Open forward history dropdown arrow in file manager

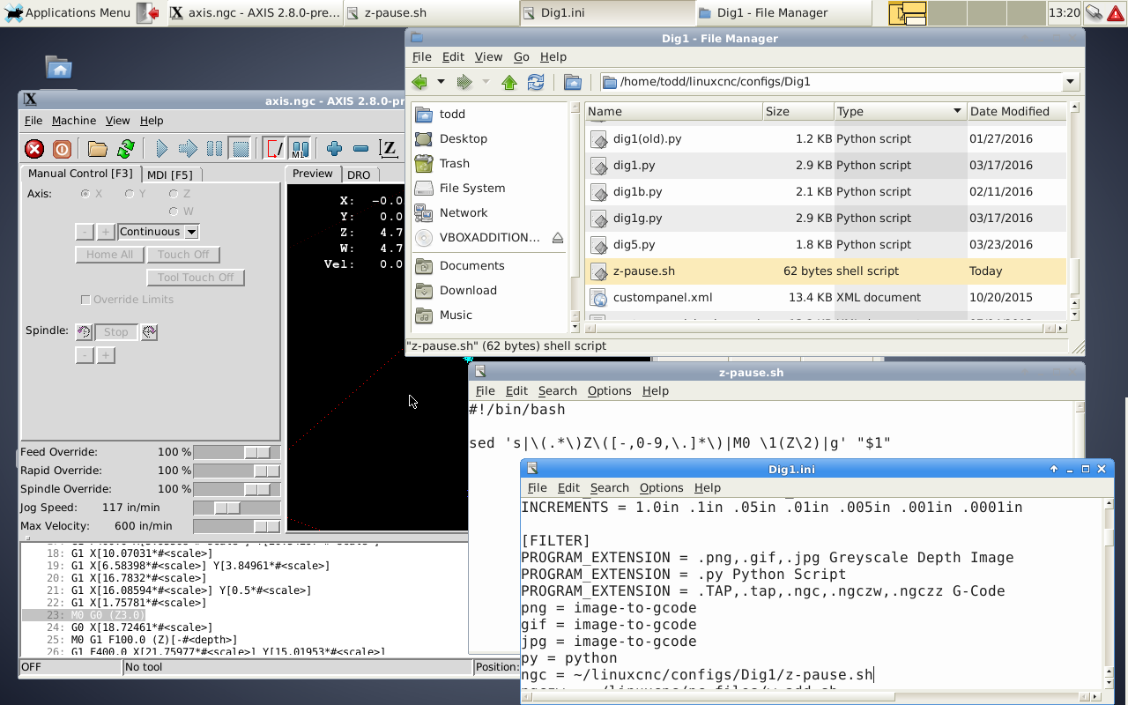point(486,82)
